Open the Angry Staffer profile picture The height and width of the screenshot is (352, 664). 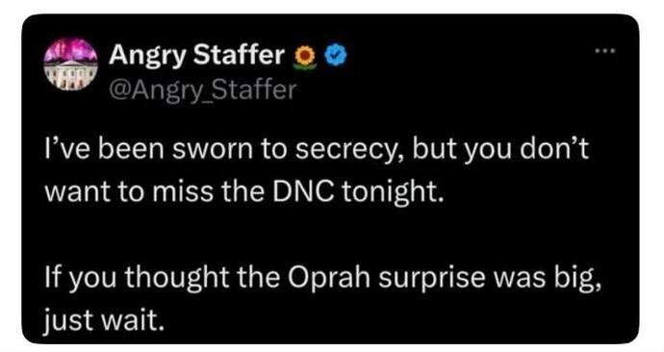[70, 63]
